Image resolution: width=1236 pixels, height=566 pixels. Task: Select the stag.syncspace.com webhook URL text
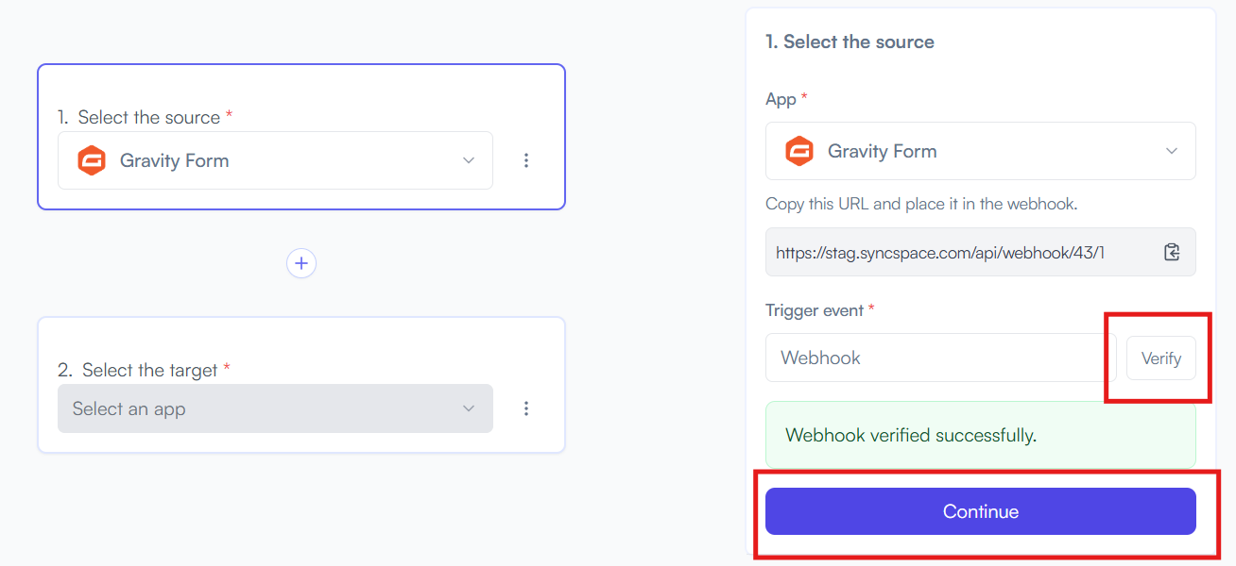click(x=940, y=253)
